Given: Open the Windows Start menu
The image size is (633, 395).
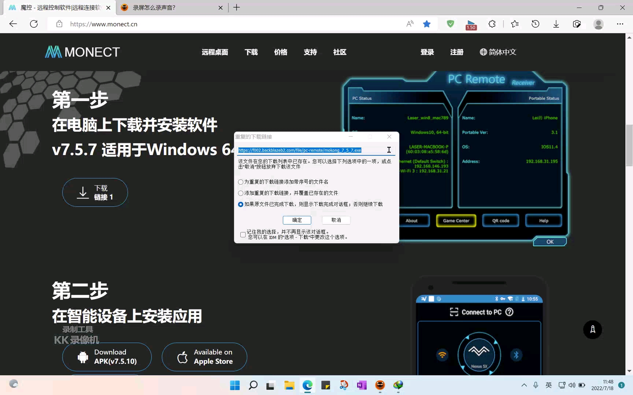Looking at the screenshot, I should [235, 385].
